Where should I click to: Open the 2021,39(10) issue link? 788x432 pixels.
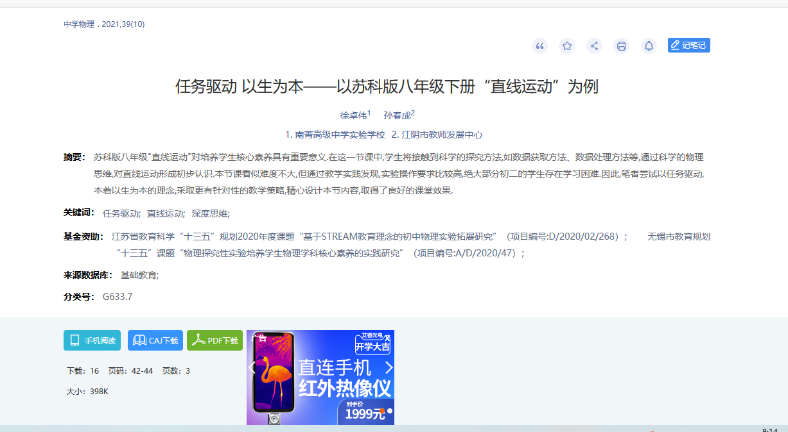pyautogui.click(x=123, y=24)
